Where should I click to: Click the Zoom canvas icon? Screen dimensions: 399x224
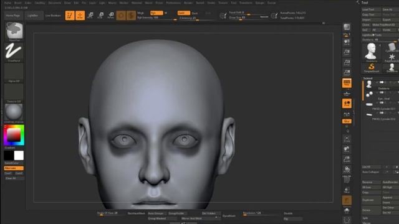click(x=347, y=52)
